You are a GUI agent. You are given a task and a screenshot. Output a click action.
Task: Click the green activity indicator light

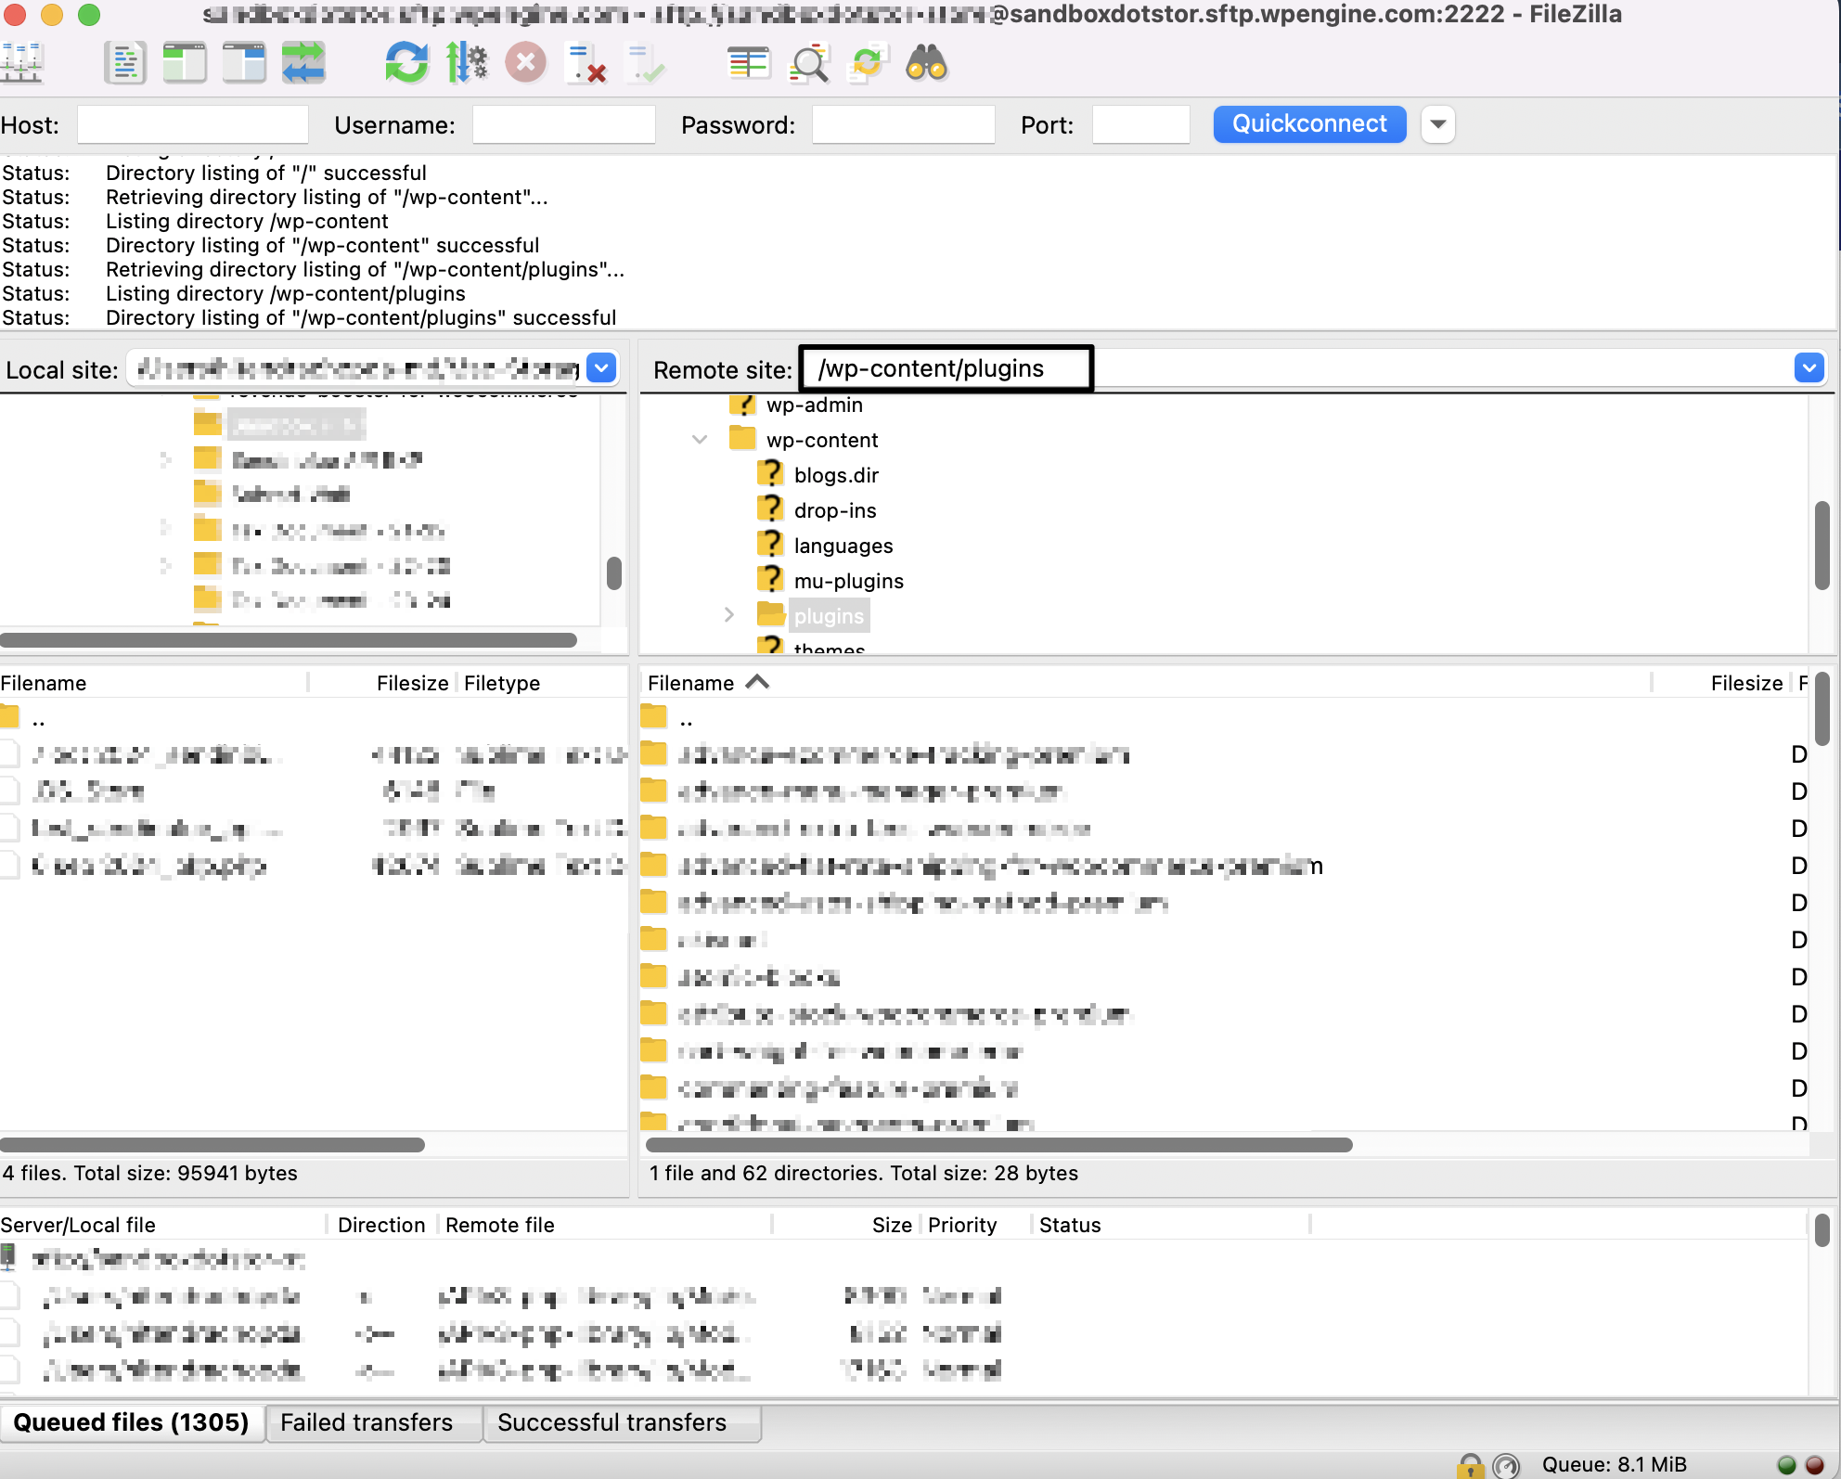pos(1786,1465)
